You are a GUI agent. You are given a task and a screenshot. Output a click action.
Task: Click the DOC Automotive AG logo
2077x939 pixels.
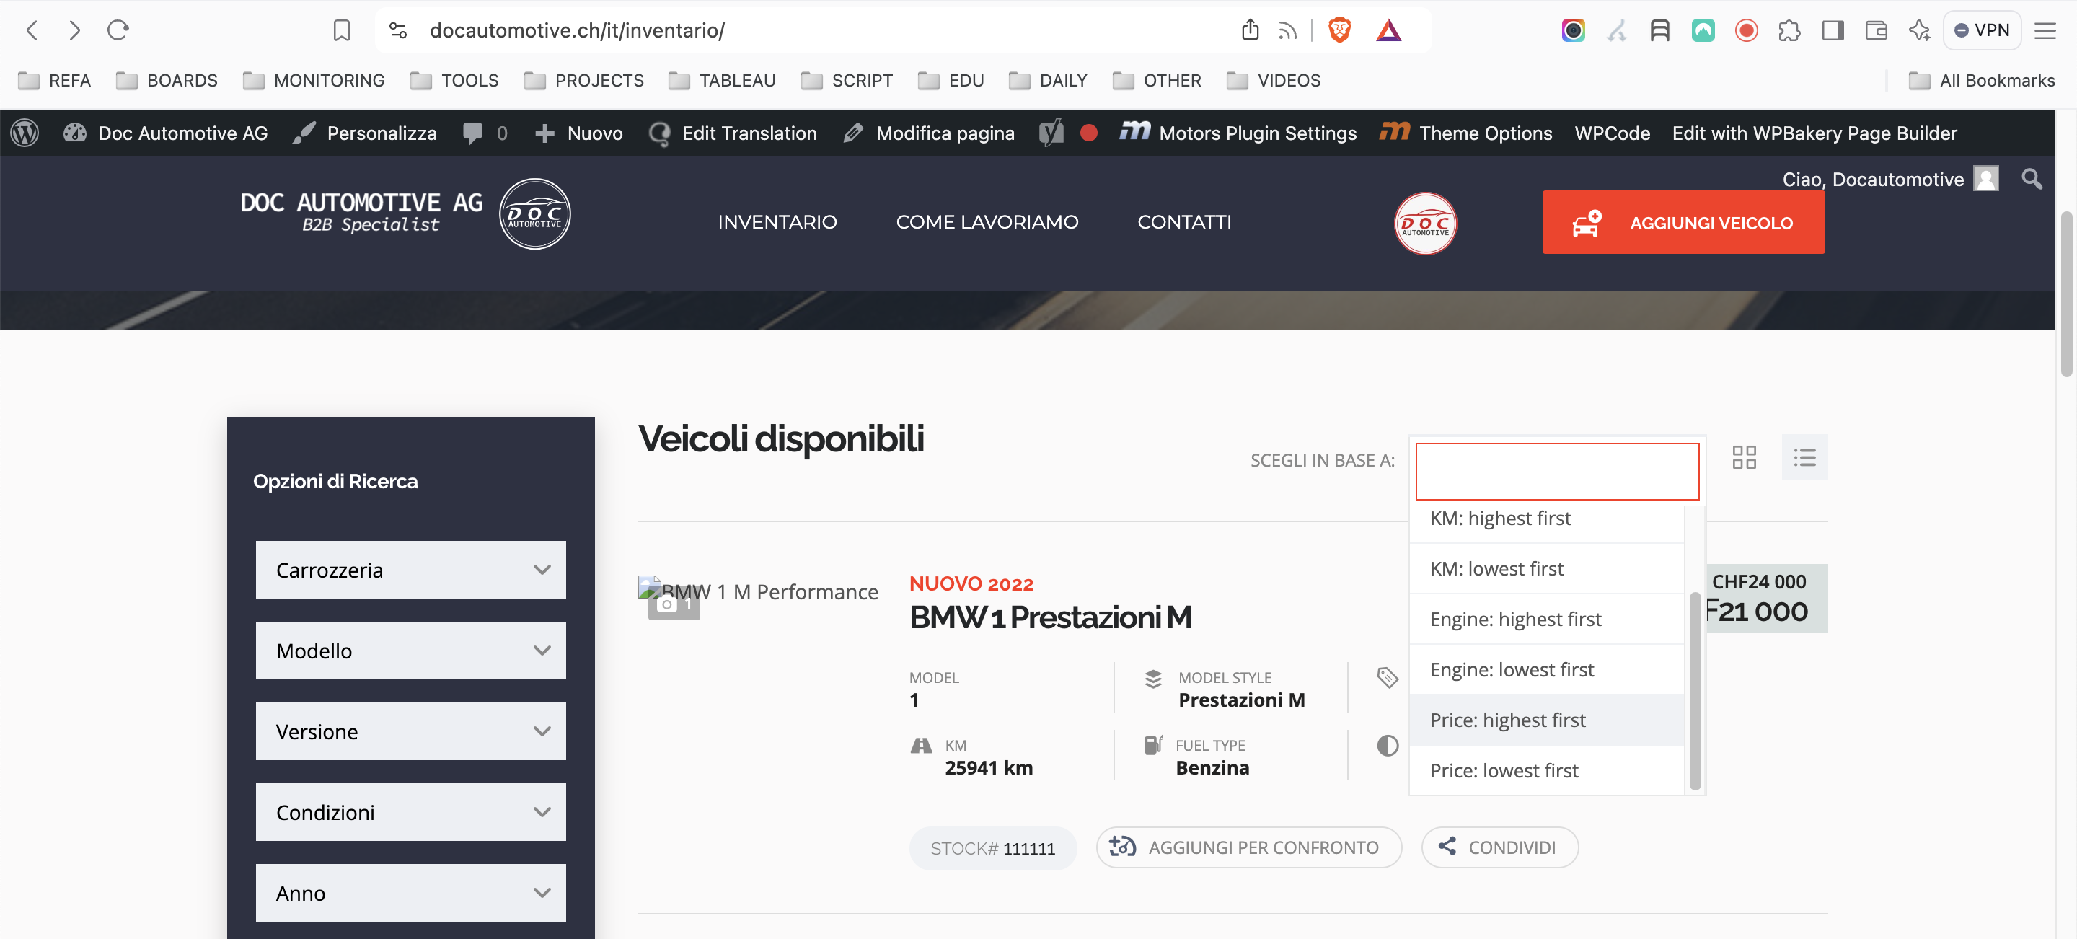pyautogui.click(x=405, y=213)
